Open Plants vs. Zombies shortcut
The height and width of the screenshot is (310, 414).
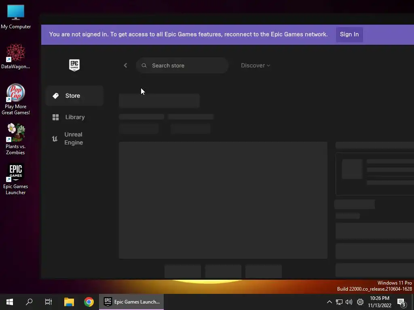click(x=16, y=139)
